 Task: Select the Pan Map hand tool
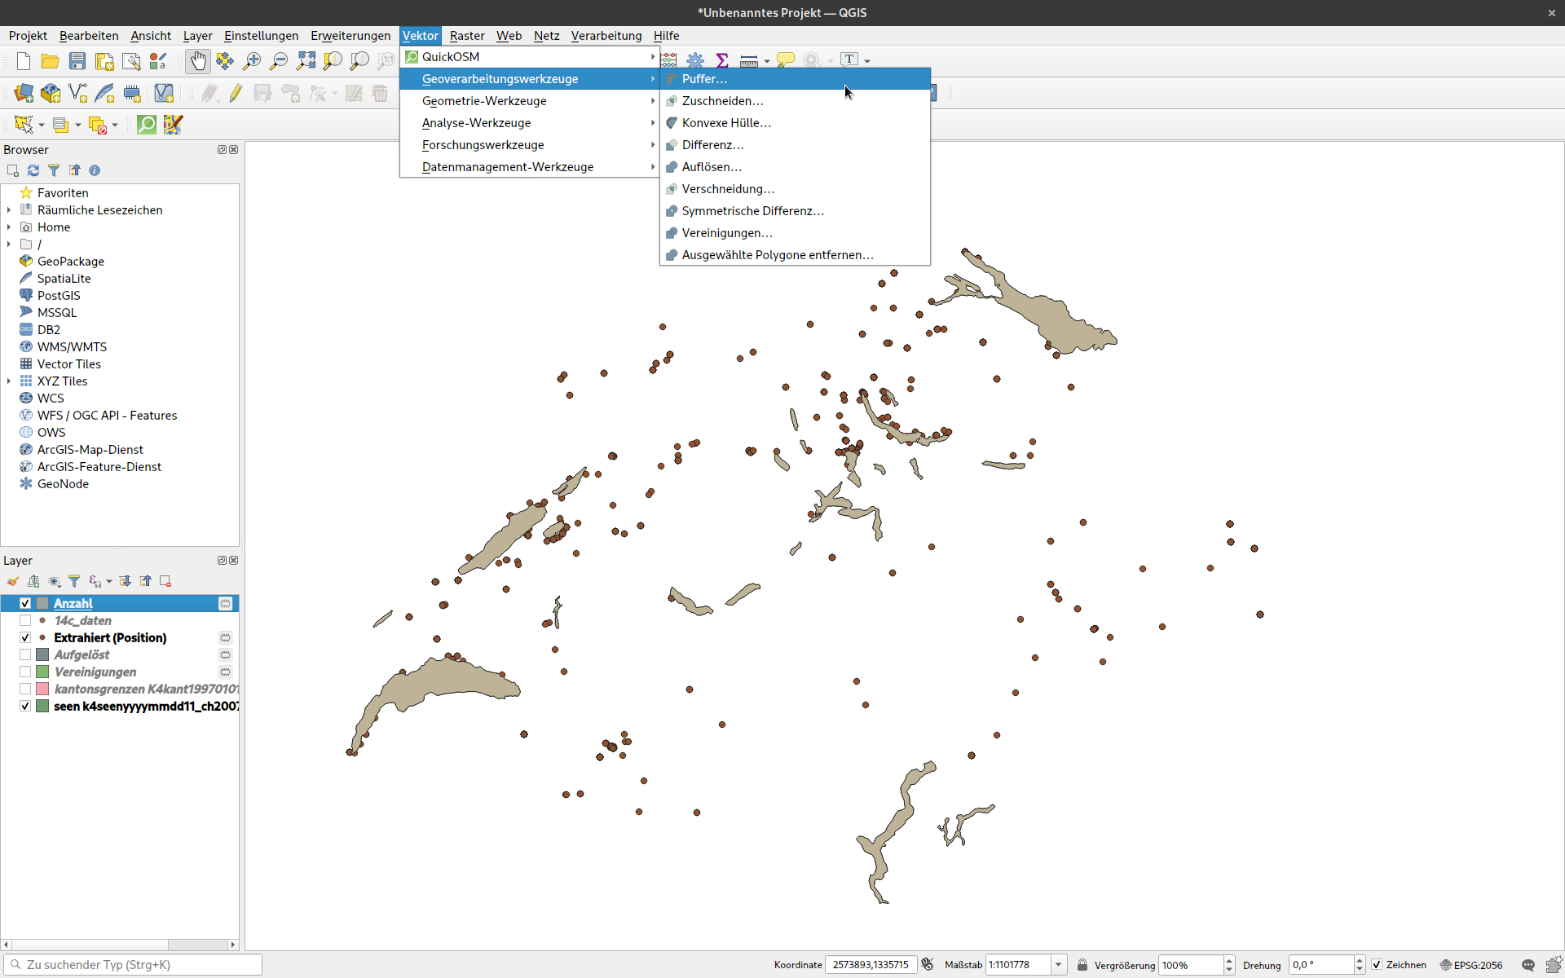tap(198, 61)
